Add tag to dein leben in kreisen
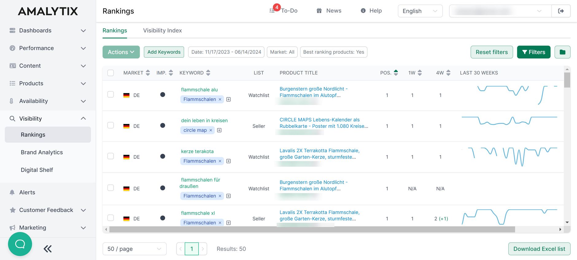Screen dimensions: 577x260 219,130
